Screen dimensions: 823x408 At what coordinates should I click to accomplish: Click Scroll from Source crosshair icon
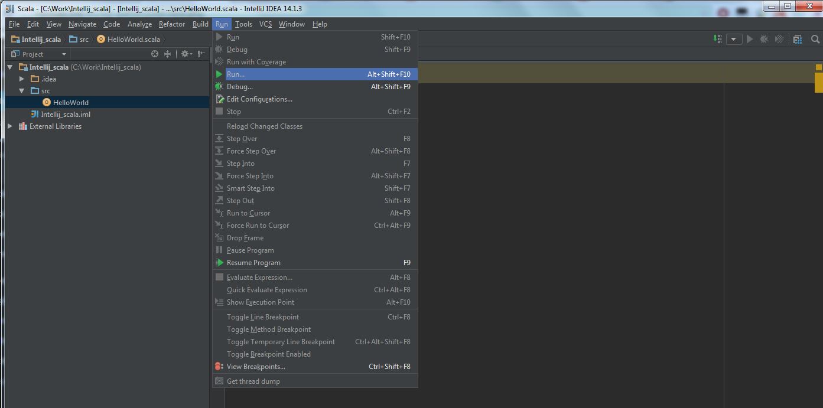pyautogui.click(x=155, y=54)
